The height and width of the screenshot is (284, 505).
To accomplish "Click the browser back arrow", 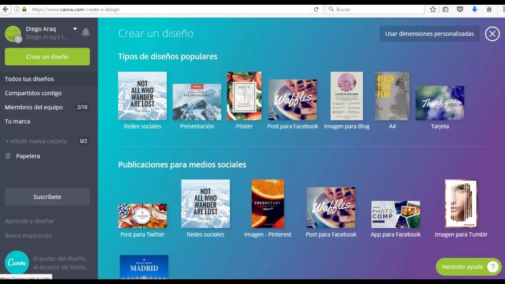I will point(5,9).
